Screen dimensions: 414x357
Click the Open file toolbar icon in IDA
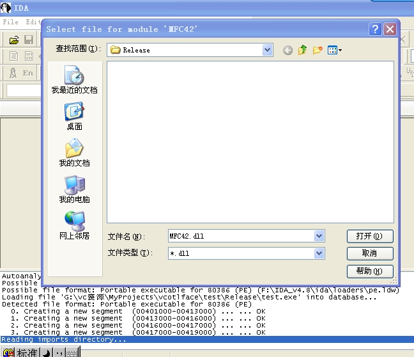click(x=13, y=40)
